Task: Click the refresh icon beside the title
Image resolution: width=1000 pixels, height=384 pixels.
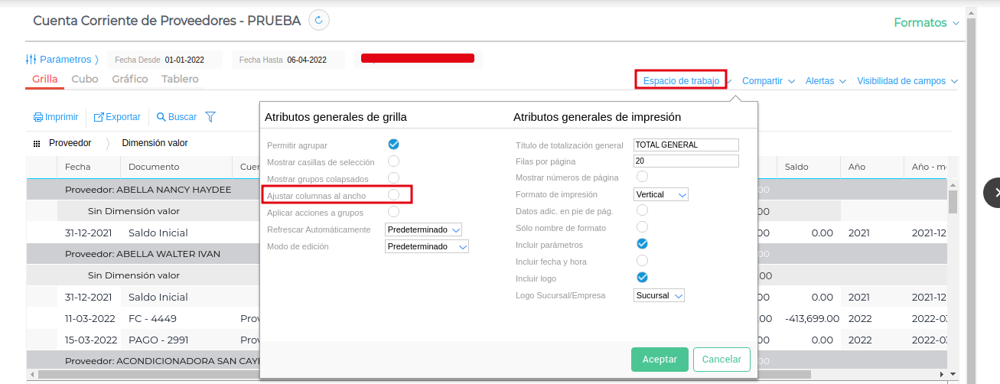Action: click(x=319, y=21)
